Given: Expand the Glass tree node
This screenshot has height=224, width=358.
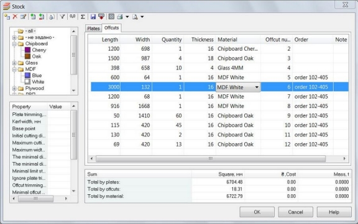Looking at the screenshot, I should (14, 63).
